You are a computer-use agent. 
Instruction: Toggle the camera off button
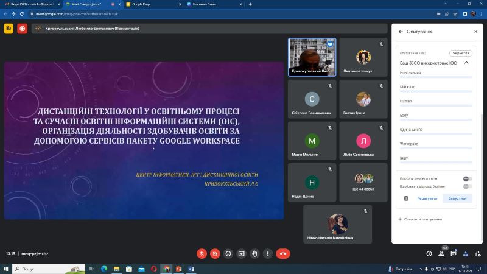pyautogui.click(x=215, y=254)
